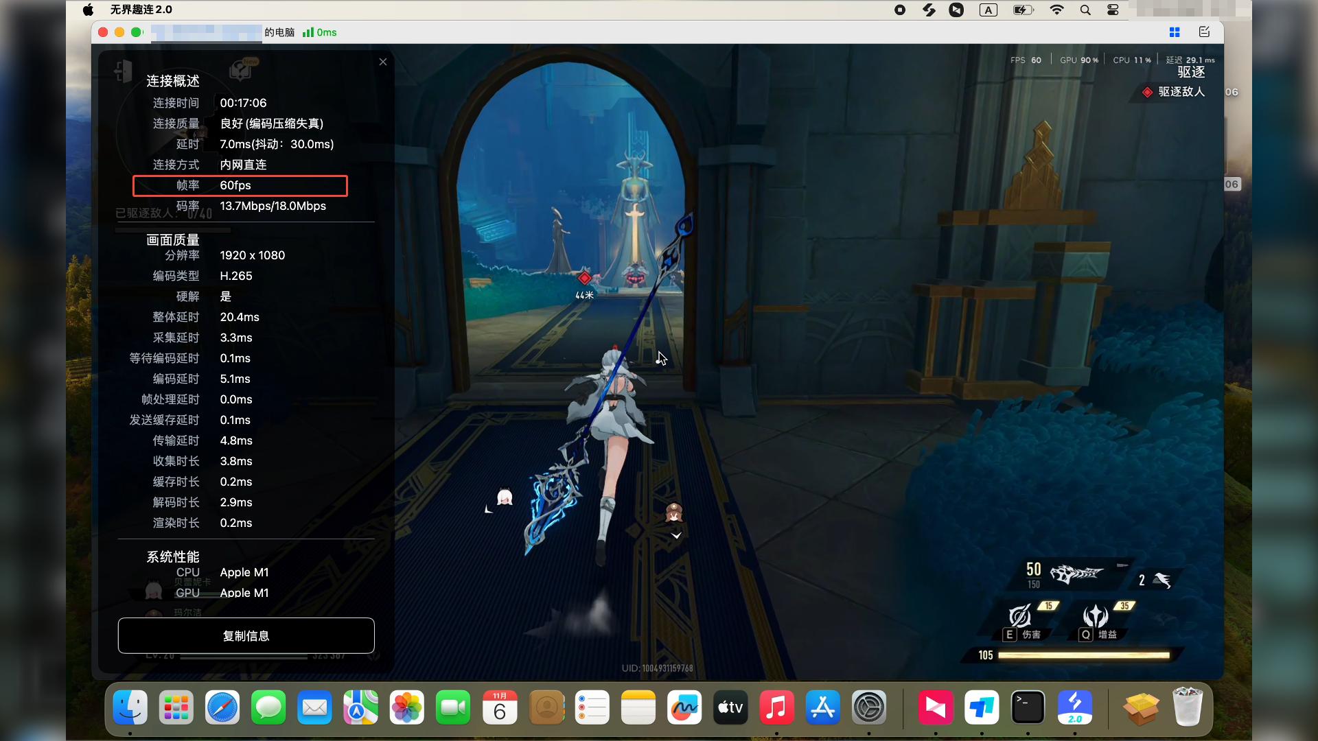Click the input source A indicator
The height and width of the screenshot is (741, 1318).
[988, 10]
